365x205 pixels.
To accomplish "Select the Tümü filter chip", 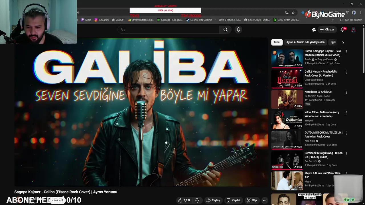I will [x=277, y=42].
